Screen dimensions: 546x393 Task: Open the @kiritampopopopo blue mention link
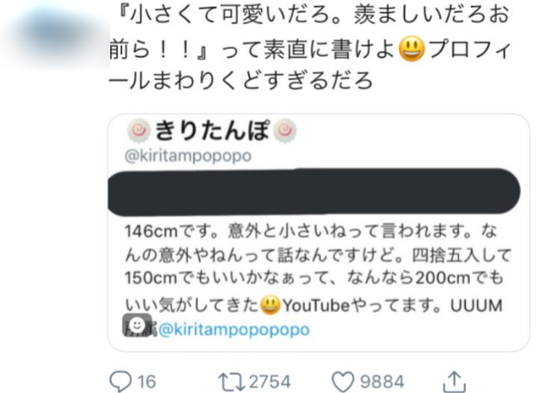coord(234,329)
